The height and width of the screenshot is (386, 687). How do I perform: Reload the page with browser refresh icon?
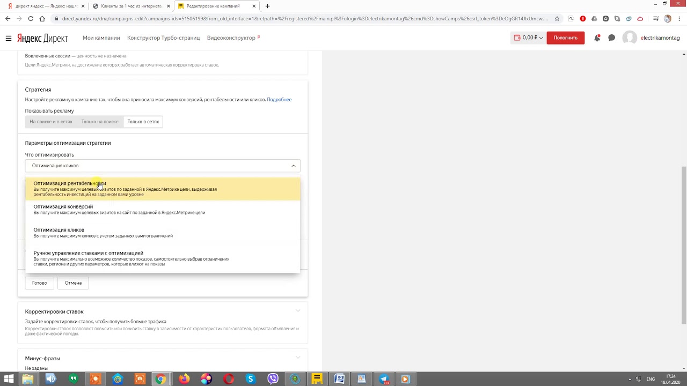point(31,19)
